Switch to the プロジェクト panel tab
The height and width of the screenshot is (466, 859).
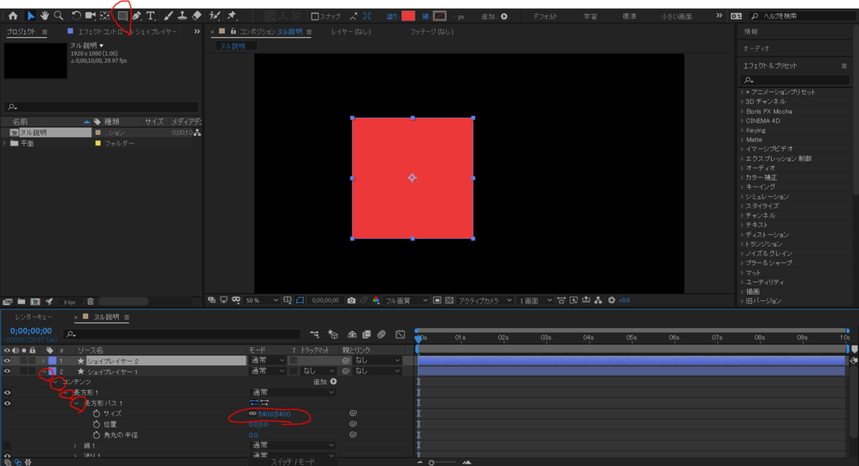[x=21, y=32]
